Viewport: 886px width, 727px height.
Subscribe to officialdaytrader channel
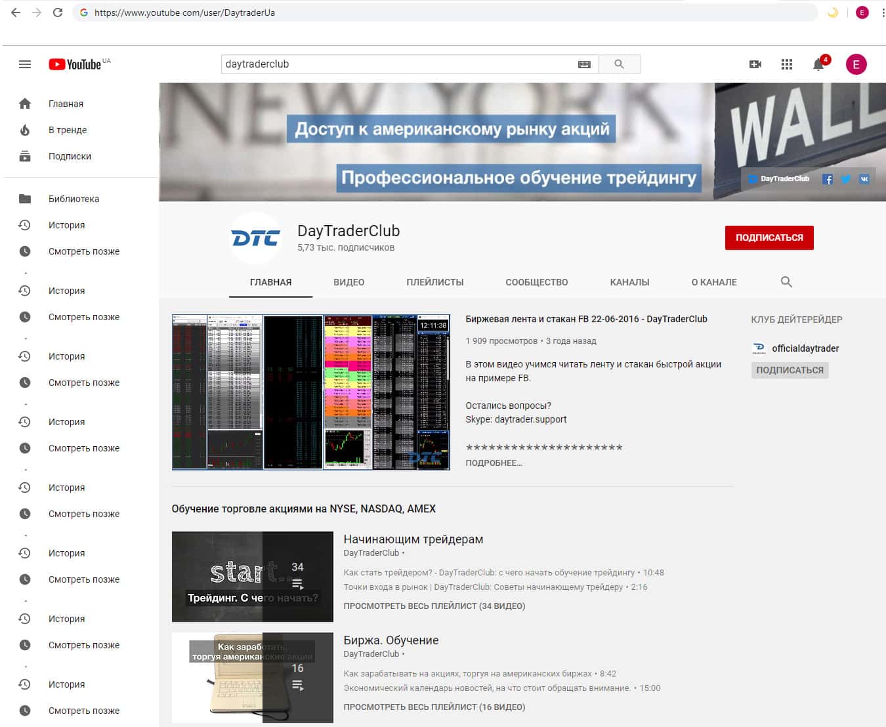(790, 370)
